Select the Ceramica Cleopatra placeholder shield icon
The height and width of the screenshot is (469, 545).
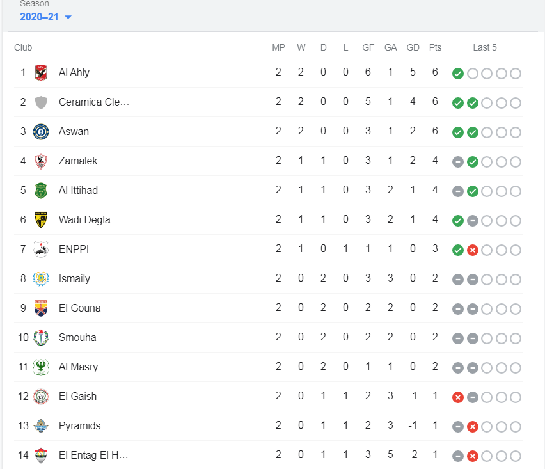[x=41, y=102]
